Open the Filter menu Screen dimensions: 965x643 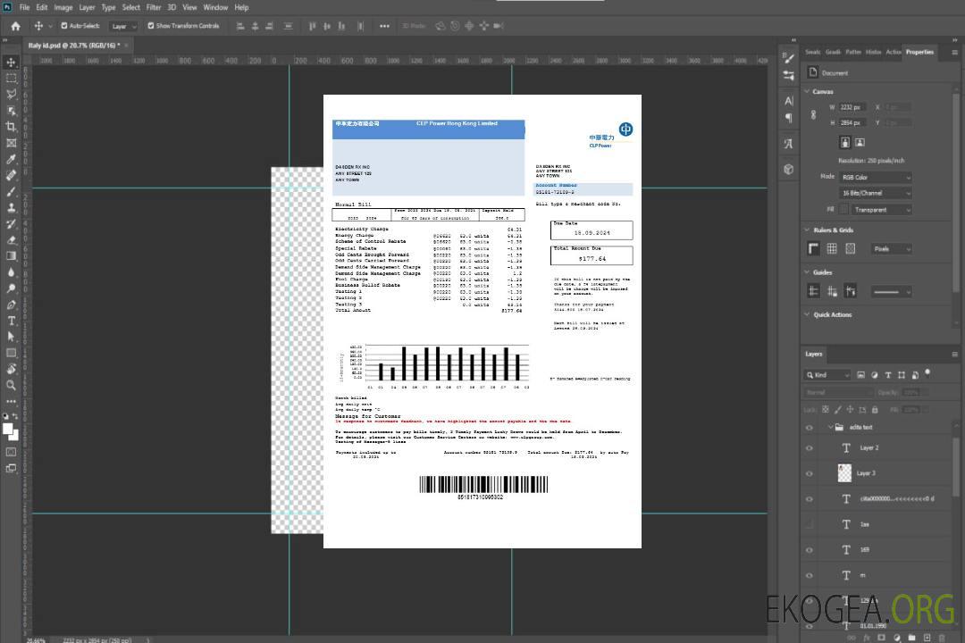coord(154,7)
